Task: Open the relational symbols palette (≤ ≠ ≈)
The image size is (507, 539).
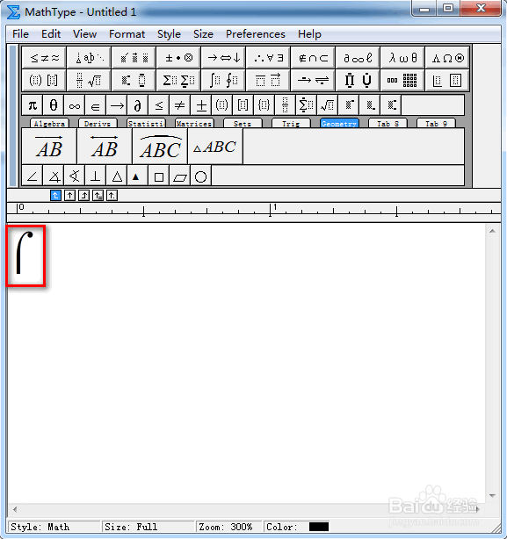Action: click(44, 58)
